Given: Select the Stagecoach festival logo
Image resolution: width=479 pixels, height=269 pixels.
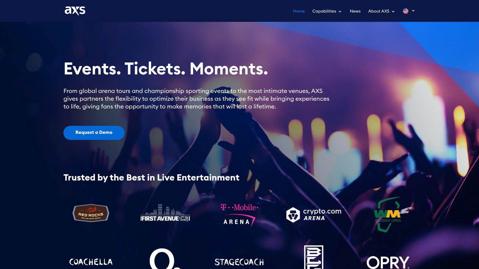Looking at the screenshot, I should 239,262.
